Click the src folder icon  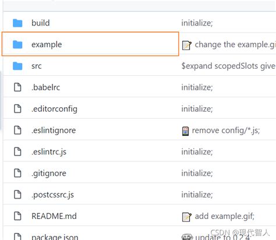[17, 66]
